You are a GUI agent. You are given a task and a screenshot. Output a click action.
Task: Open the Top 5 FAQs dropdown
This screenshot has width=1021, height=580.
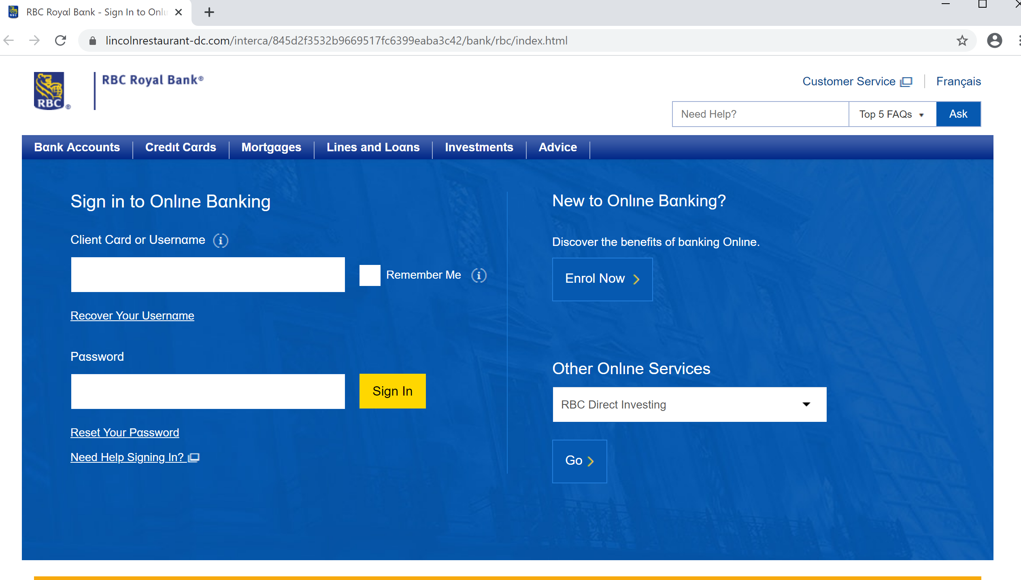click(x=892, y=114)
